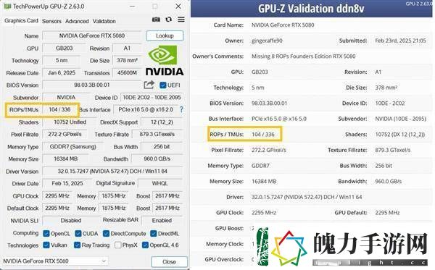Click the Bus Interface question mark
435x270 pixels.
tap(181, 109)
